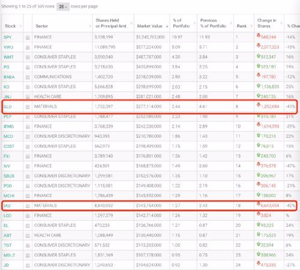Click the history icon in GLD row

click(x=28, y=107)
